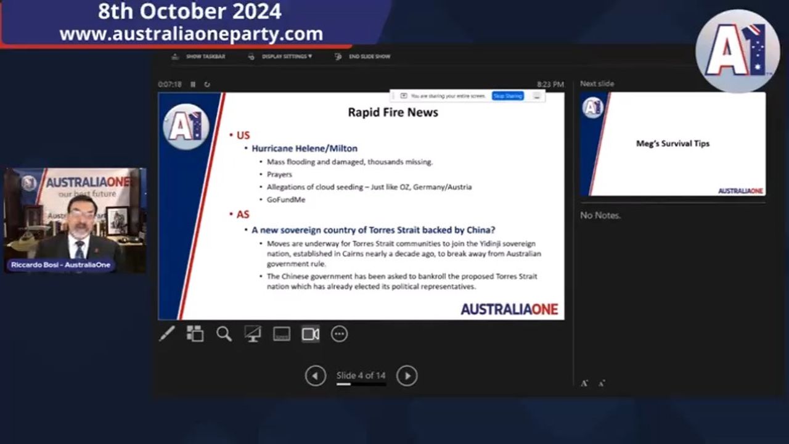Click the zoom into slide magnifier
The height and width of the screenshot is (444, 789).
224,334
